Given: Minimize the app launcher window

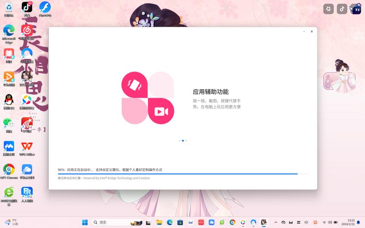Looking at the screenshot, I should (x=304, y=31).
